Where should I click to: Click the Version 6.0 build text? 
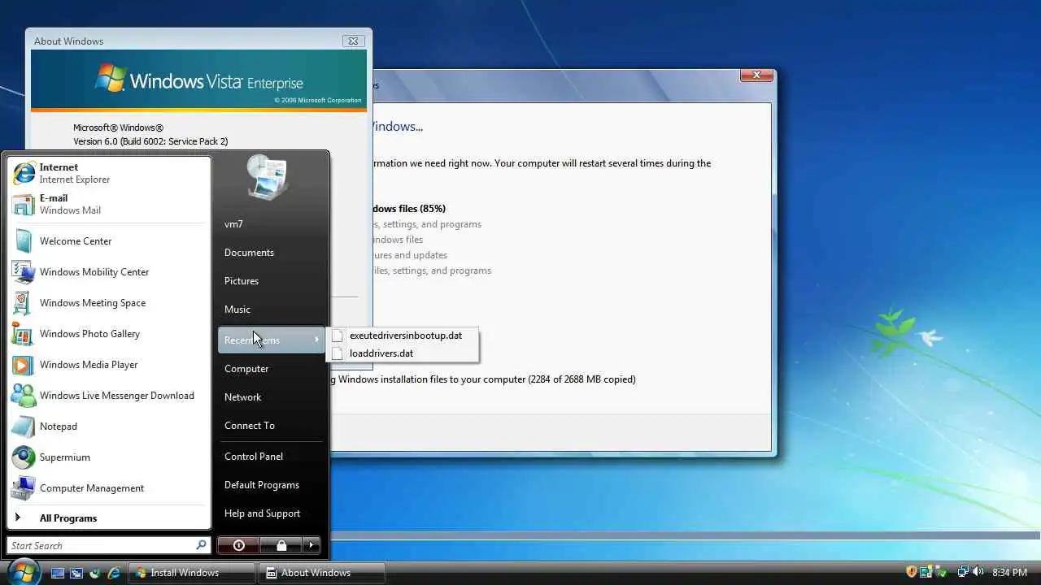point(150,141)
